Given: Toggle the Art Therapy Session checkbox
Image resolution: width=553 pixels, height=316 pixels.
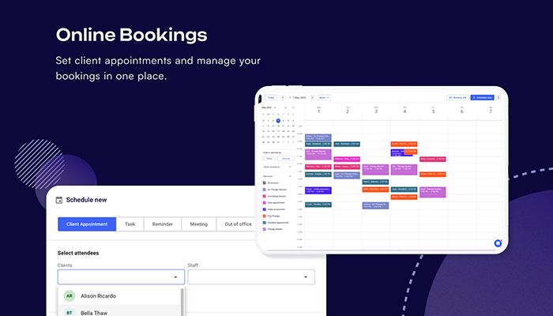Looking at the screenshot, I should (264, 190).
